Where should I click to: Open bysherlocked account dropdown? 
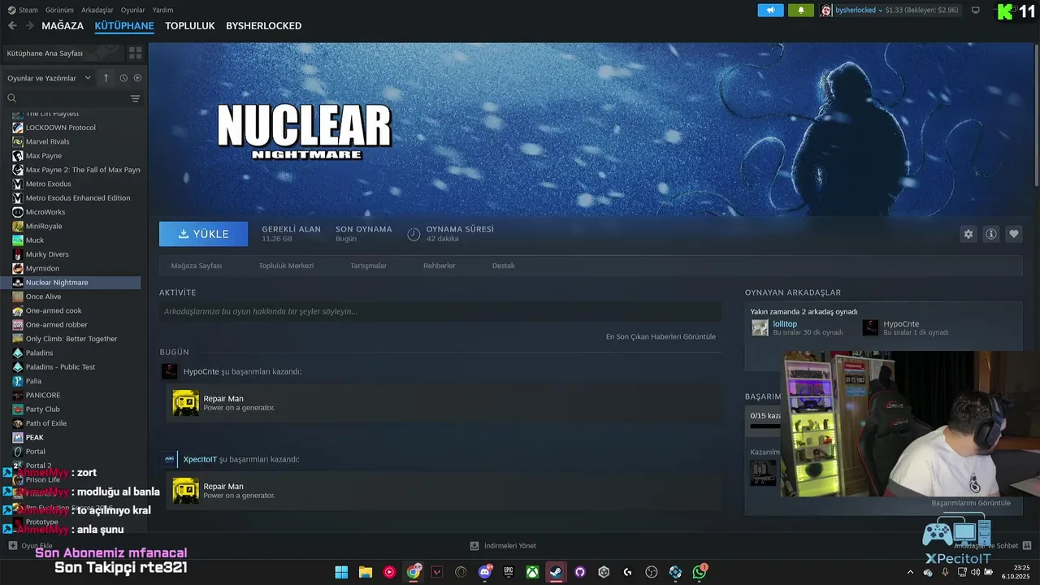859,10
